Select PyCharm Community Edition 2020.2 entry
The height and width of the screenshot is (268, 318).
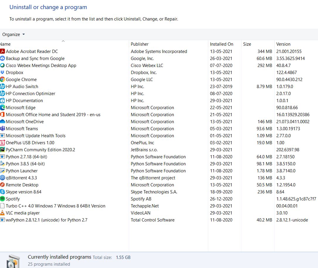tap(40, 150)
